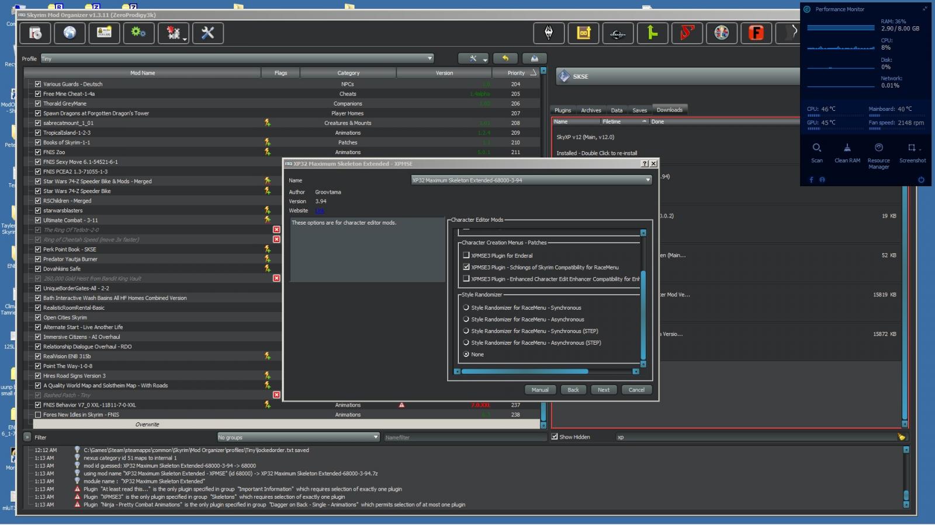This screenshot has height=525, width=935.
Task: Select Style Randomizer Synchronous (STEP) option
Action: pyautogui.click(x=466, y=331)
